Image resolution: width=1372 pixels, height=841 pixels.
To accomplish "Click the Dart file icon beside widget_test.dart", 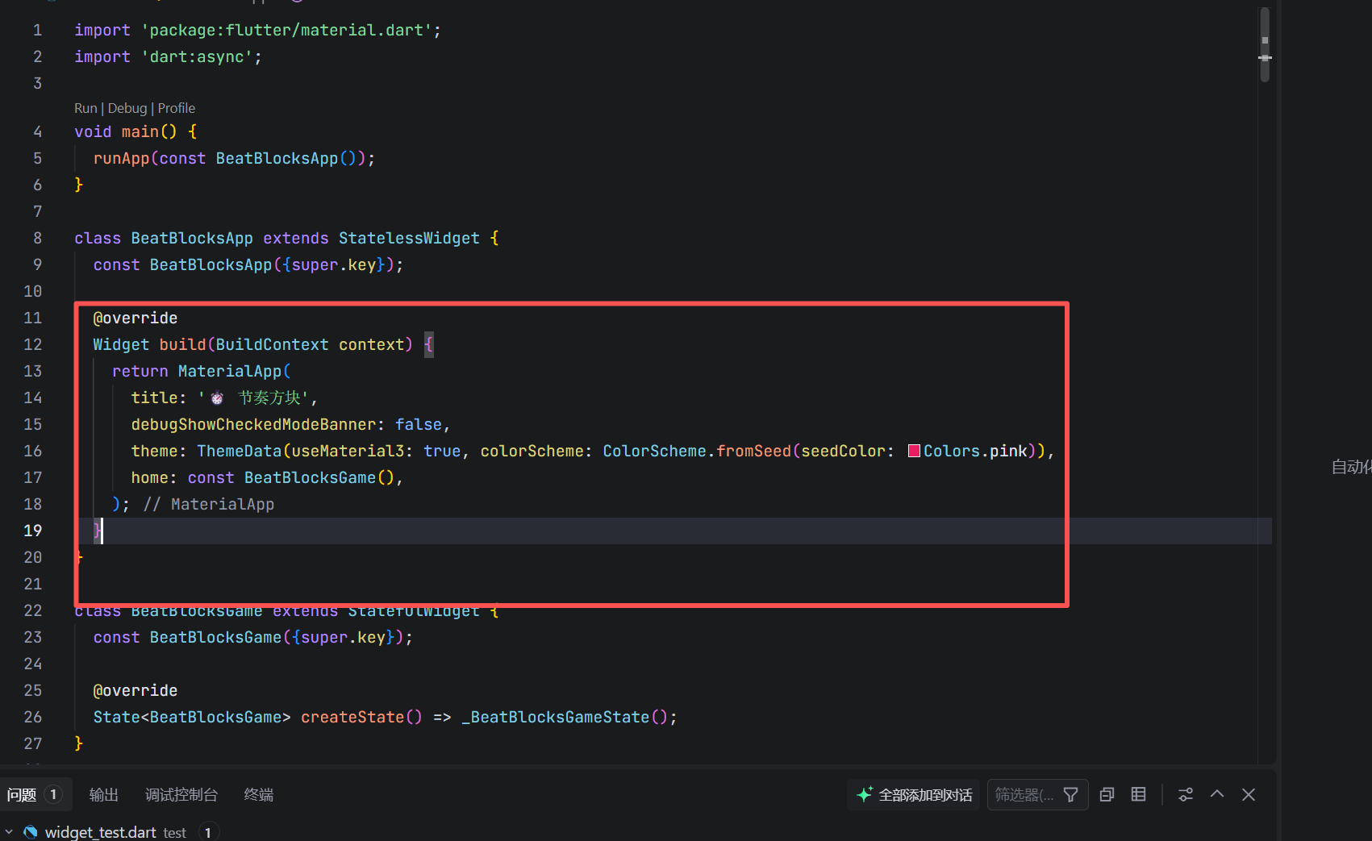I will tap(31, 831).
